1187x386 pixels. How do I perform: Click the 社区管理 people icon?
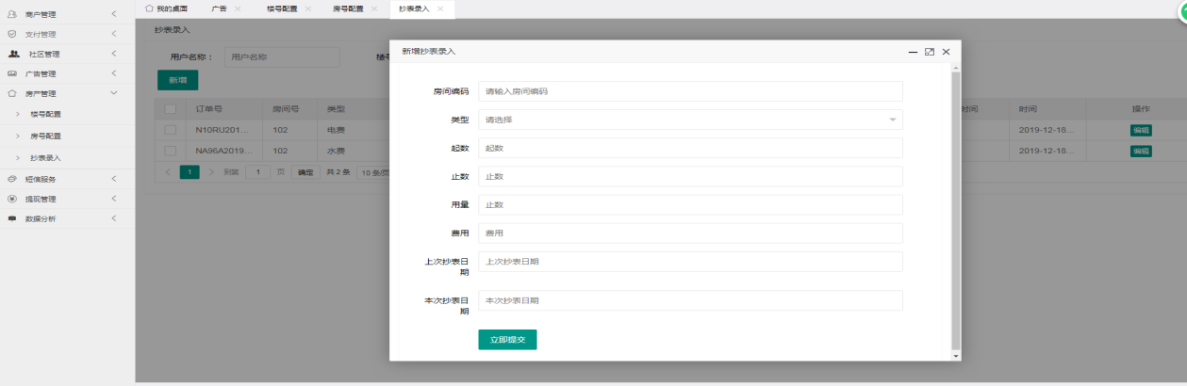13,54
